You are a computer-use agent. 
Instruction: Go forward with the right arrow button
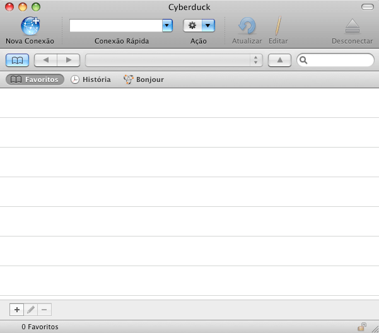69,60
